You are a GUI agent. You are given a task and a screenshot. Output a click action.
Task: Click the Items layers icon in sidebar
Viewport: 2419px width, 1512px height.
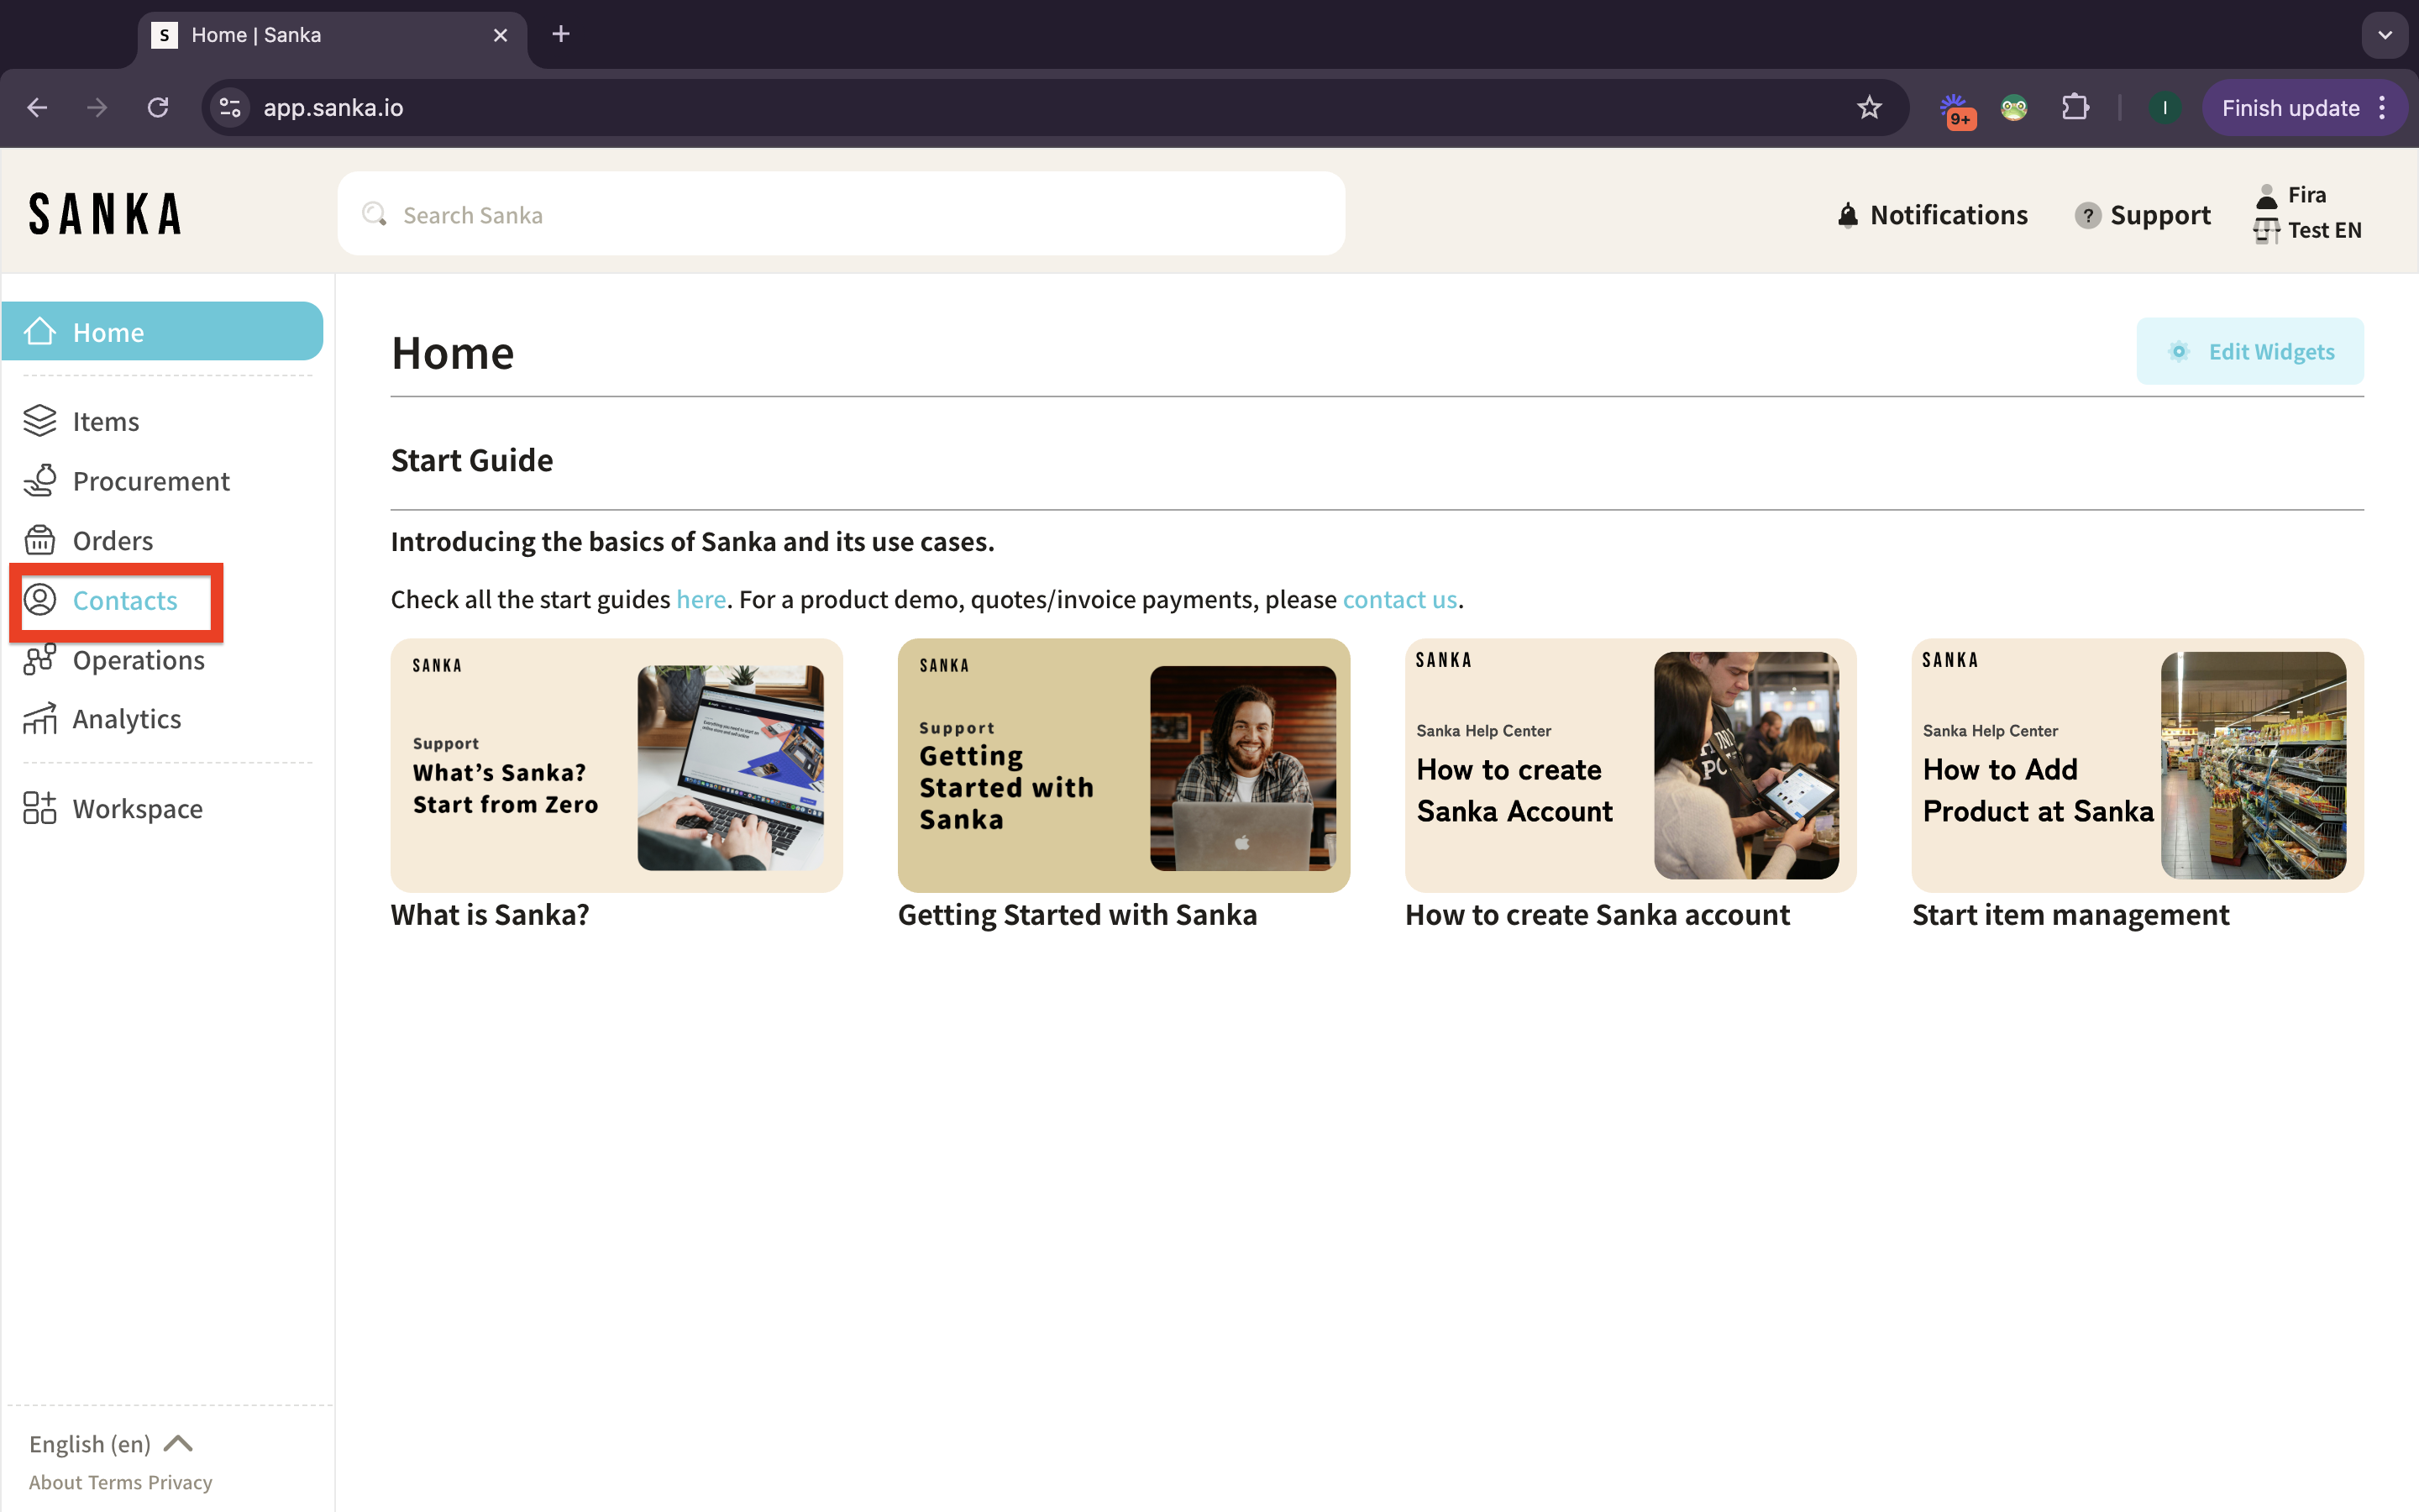[x=40, y=421]
